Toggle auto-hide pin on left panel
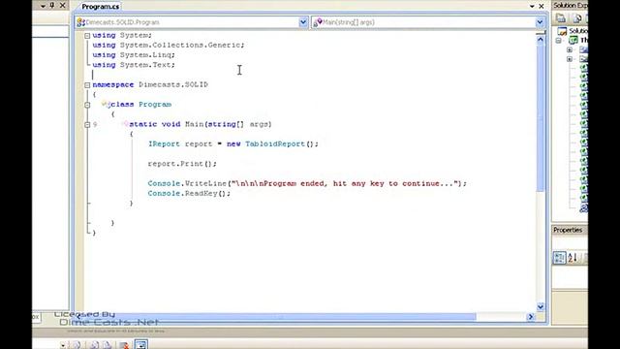The width and height of the screenshot is (620, 349). point(52,6)
